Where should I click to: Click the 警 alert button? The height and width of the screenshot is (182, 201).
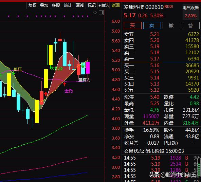(x=190, y=25)
